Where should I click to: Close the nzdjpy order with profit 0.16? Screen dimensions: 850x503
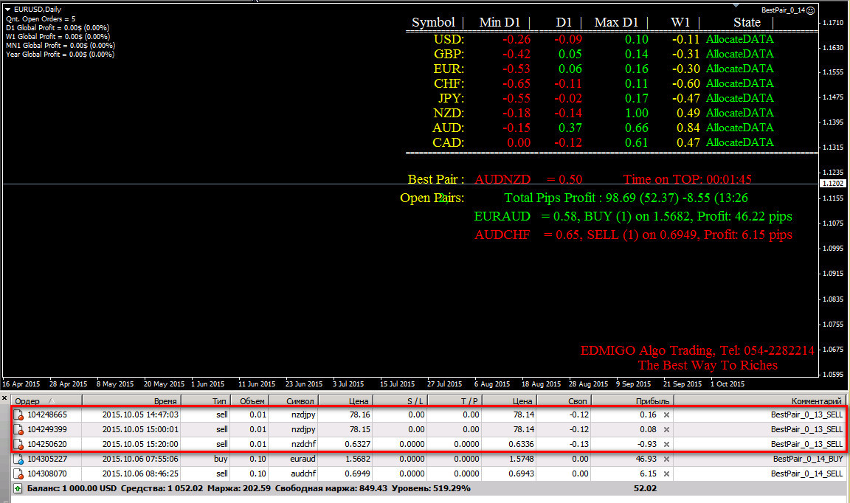click(x=667, y=414)
